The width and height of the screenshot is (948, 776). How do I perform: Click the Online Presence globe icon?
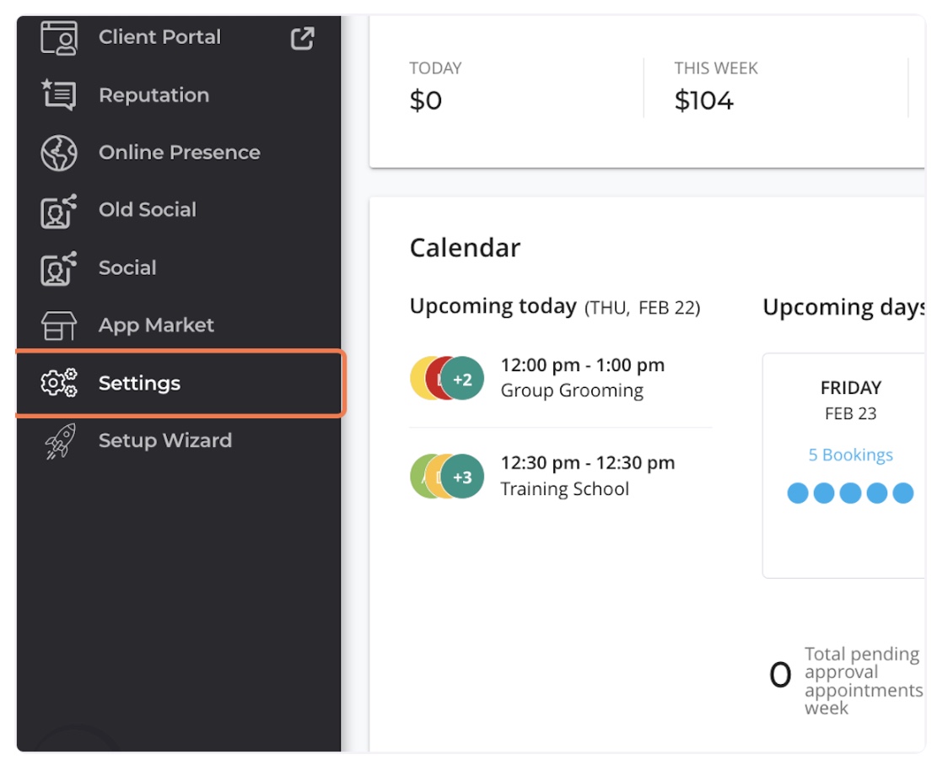point(59,153)
